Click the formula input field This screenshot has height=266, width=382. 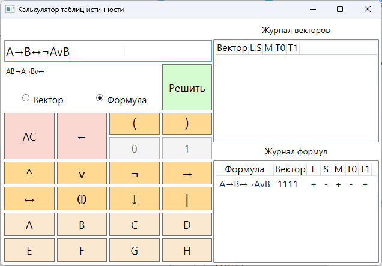[108, 52]
